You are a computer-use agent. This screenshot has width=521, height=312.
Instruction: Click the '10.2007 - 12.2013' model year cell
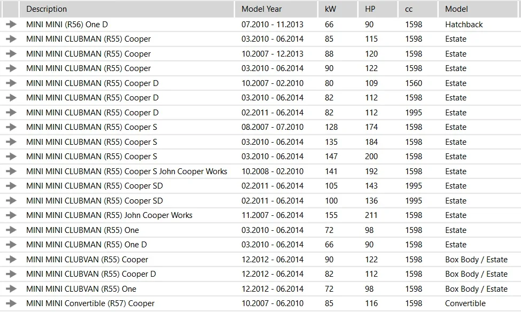[273, 53]
